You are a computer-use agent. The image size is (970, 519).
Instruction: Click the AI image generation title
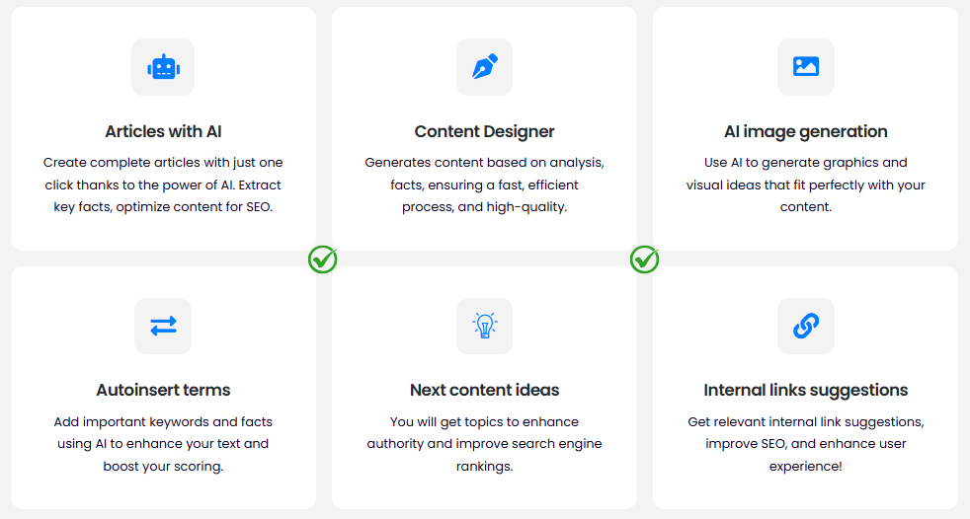(x=805, y=131)
